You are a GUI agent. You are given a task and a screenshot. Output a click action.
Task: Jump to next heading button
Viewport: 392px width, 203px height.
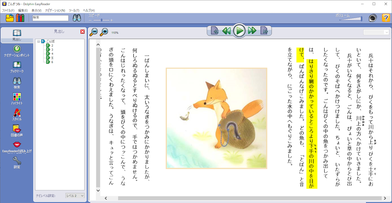264,31
